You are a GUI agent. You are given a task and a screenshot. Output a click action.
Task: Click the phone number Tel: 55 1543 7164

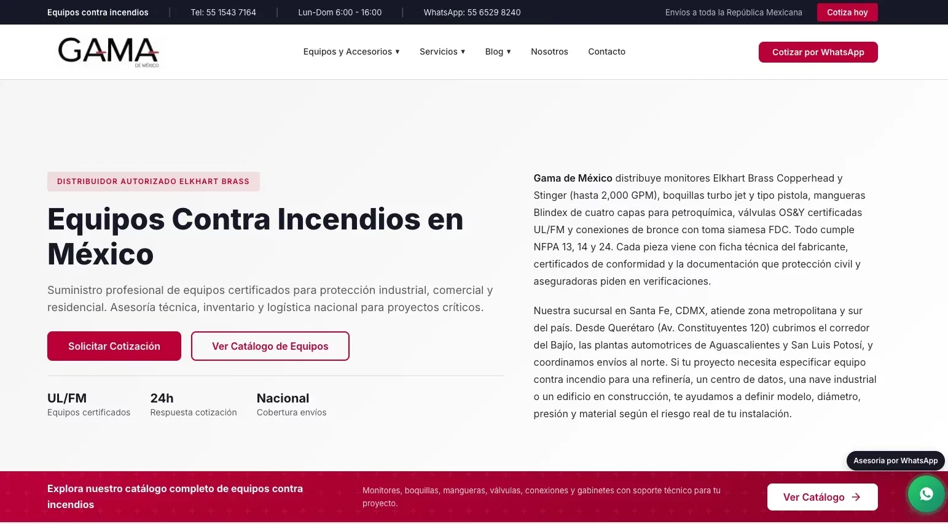223,12
